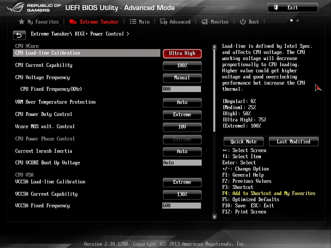Click CPU VCORE Boot Up Voltage field
The image size is (331, 248).
[182, 163]
